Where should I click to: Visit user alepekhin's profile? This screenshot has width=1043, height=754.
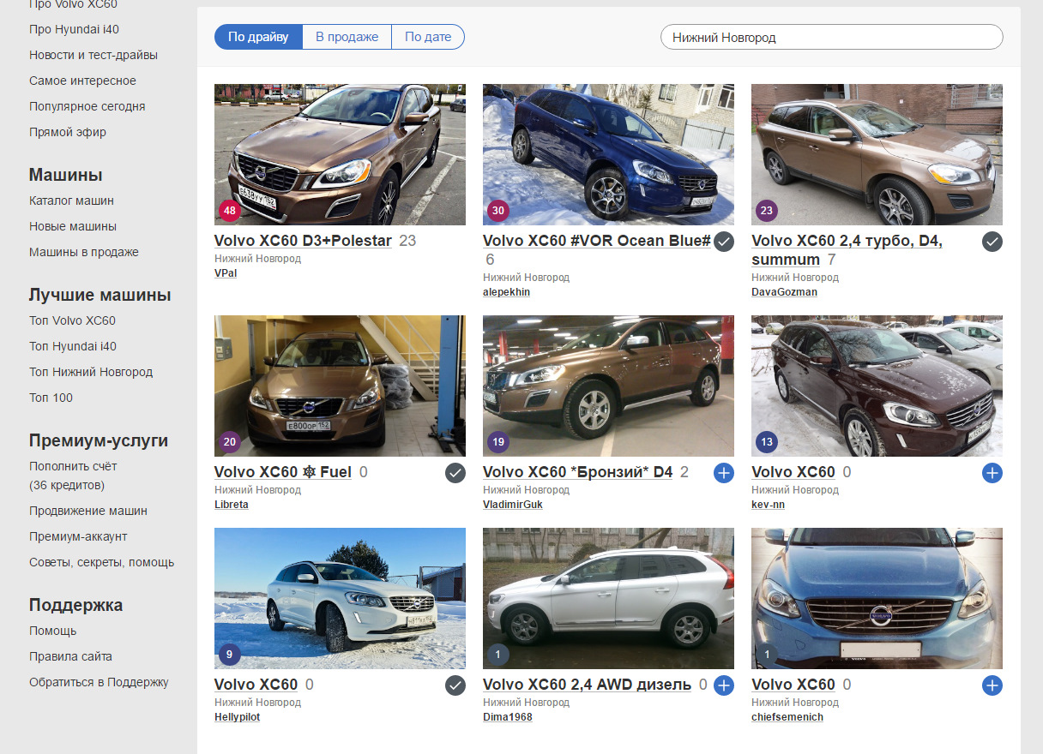pos(506,292)
